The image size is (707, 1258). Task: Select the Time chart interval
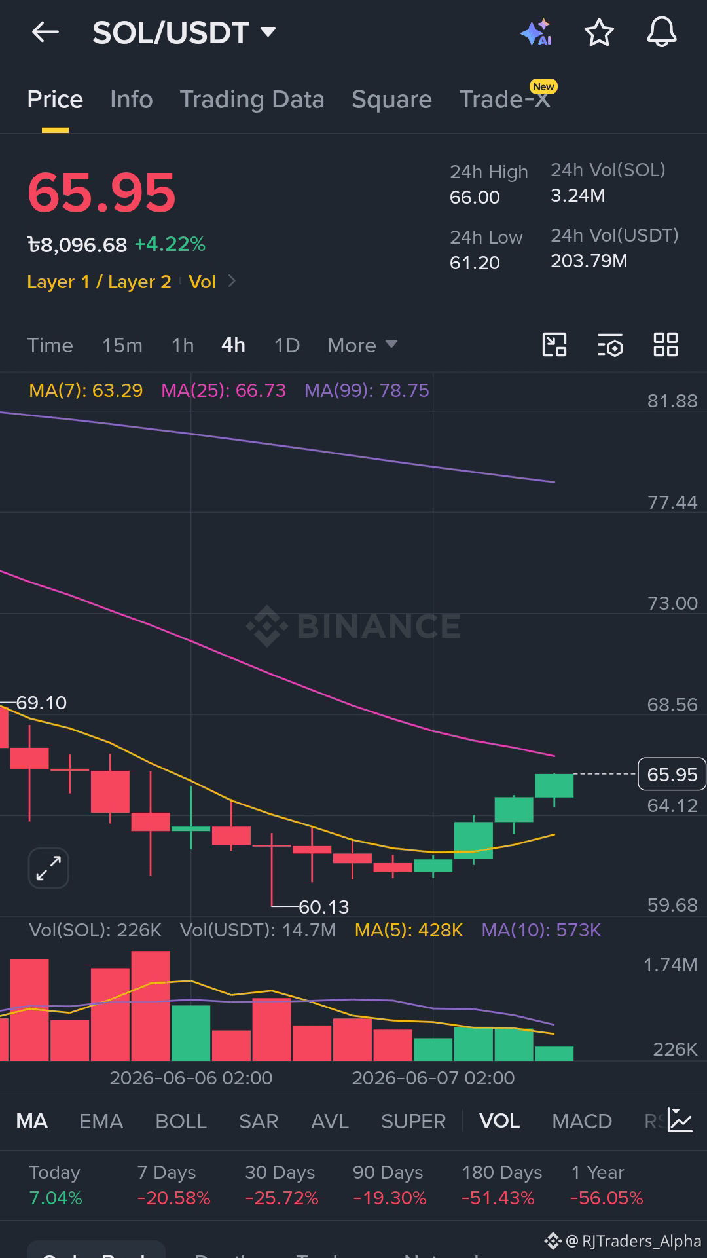coord(50,345)
